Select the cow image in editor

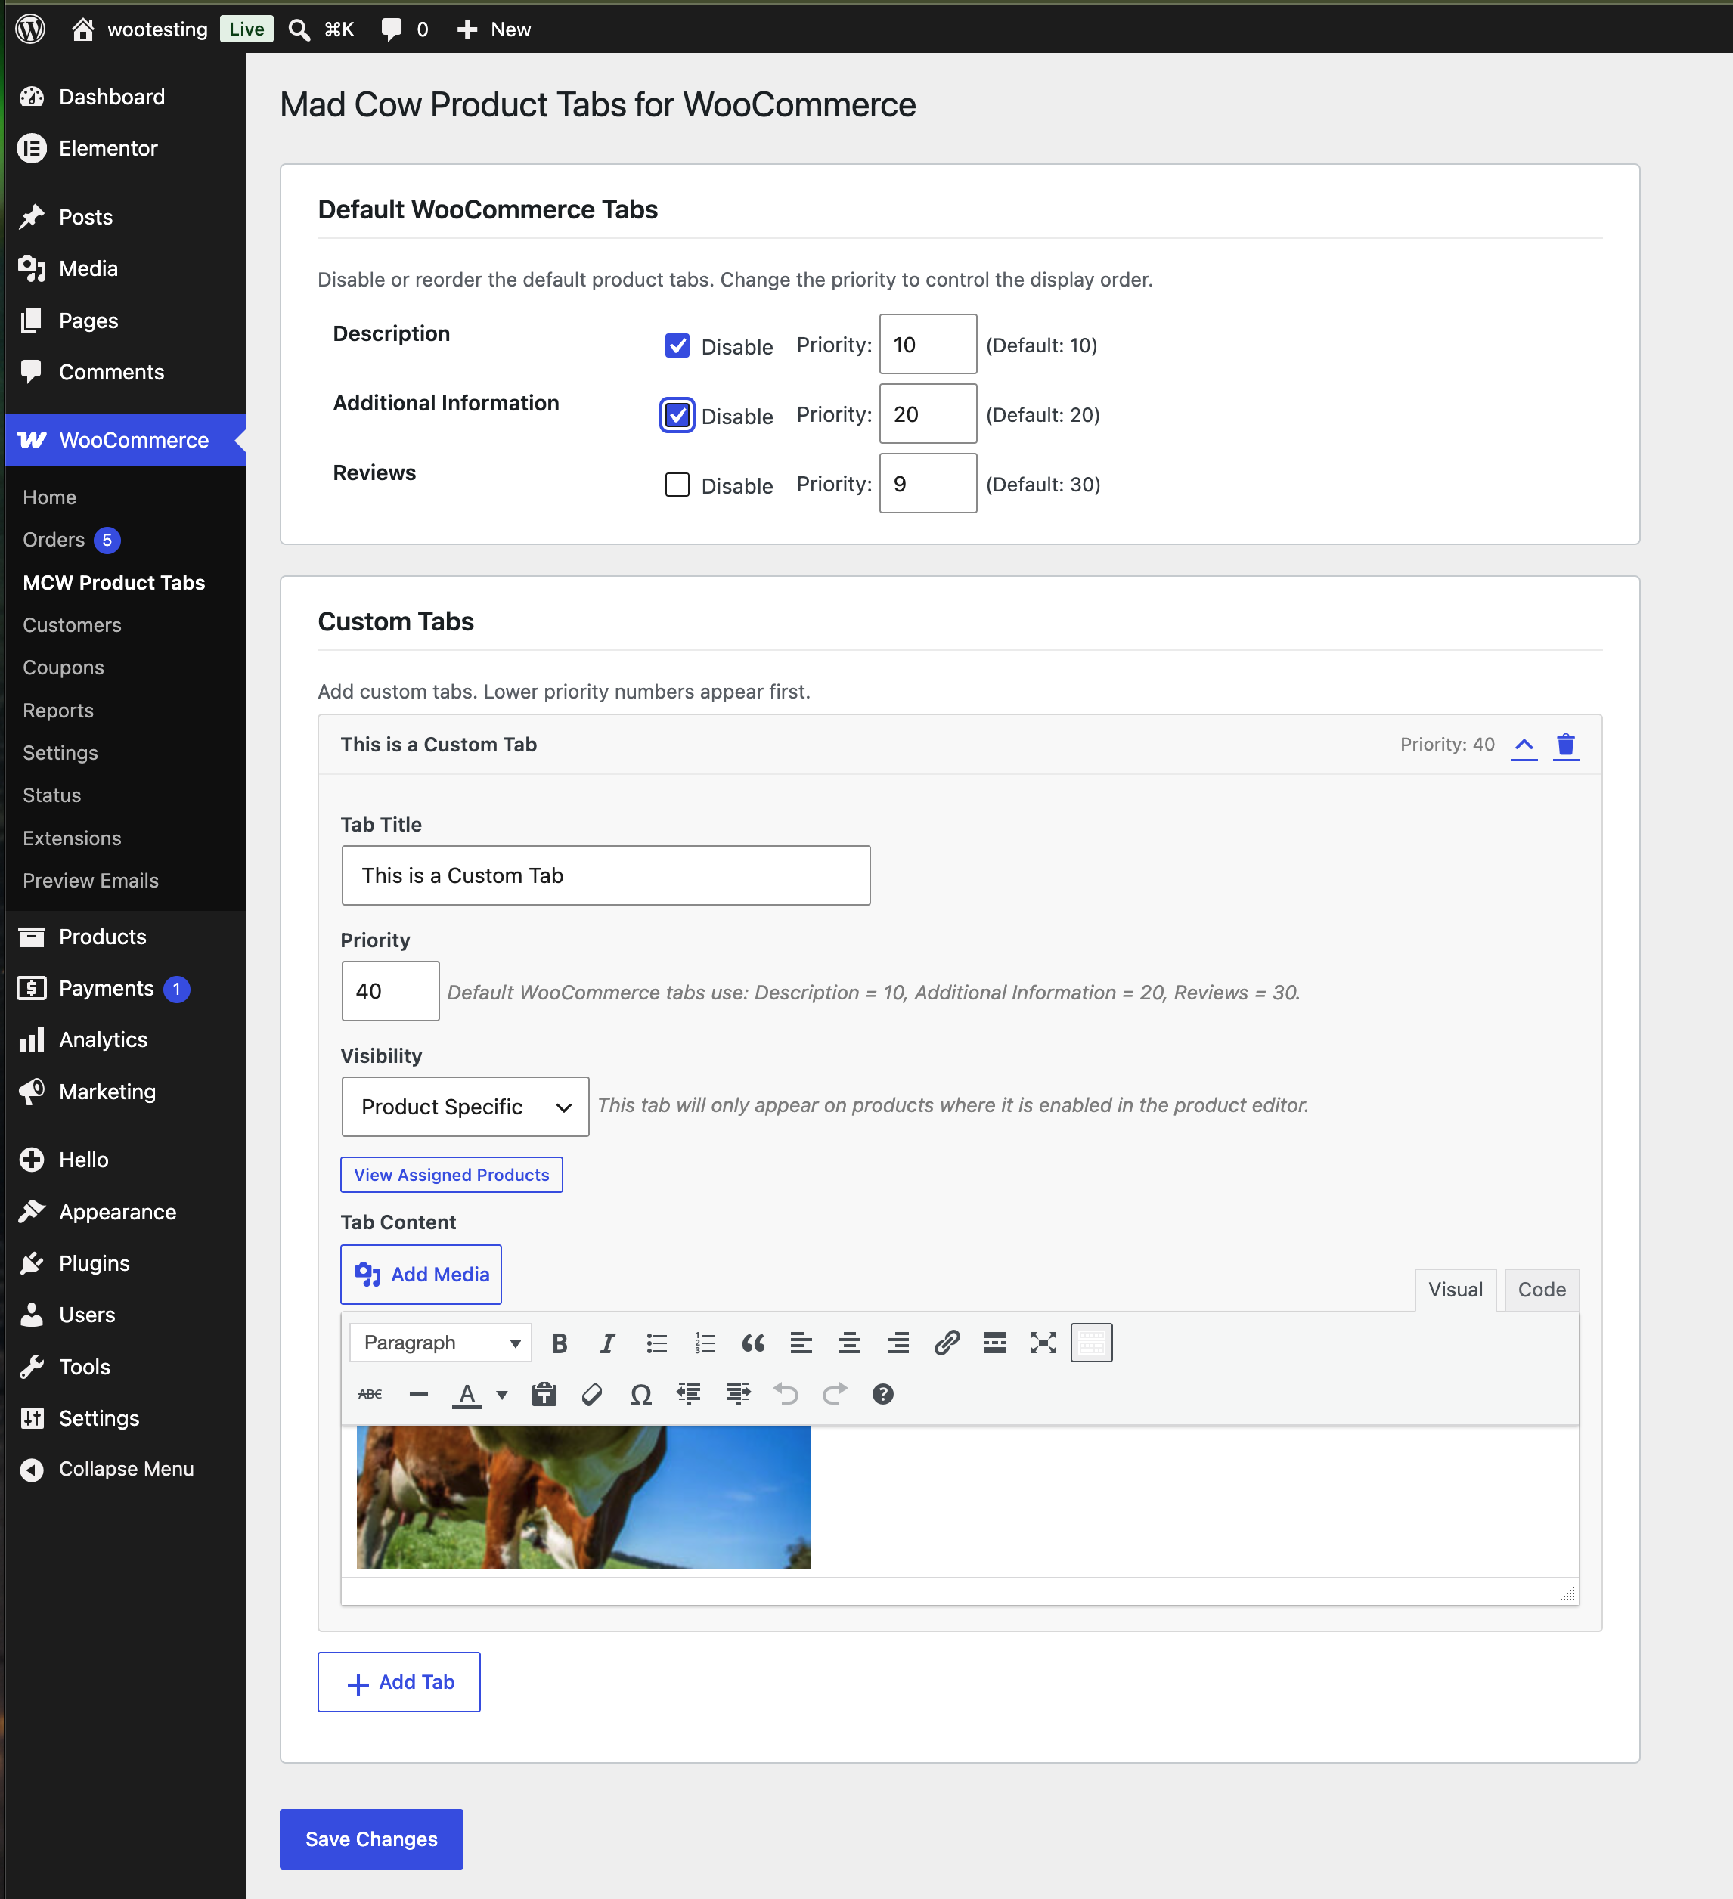click(x=583, y=1498)
